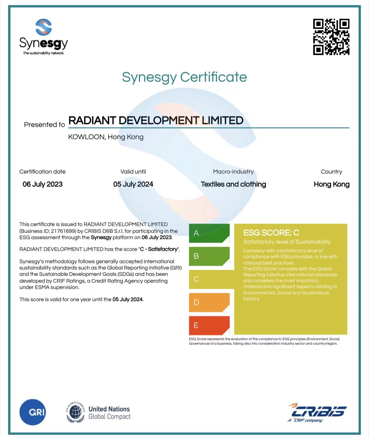Click the 'Macro-industry' label
This screenshot has width=369, height=437.
pyautogui.click(x=233, y=172)
